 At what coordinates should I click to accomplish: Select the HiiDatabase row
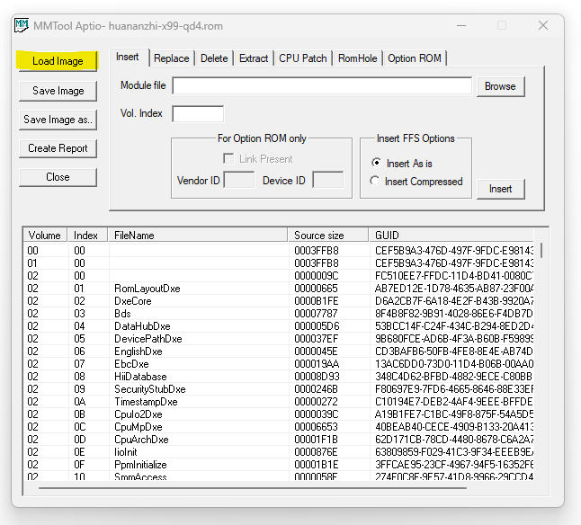pyautogui.click(x=279, y=377)
